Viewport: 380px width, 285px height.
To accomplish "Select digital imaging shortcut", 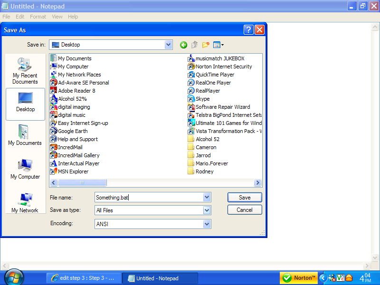I will [x=70, y=107].
